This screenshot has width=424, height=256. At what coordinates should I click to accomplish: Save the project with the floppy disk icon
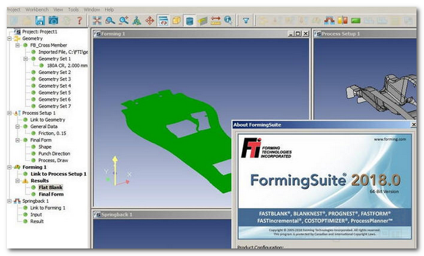(40, 21)
